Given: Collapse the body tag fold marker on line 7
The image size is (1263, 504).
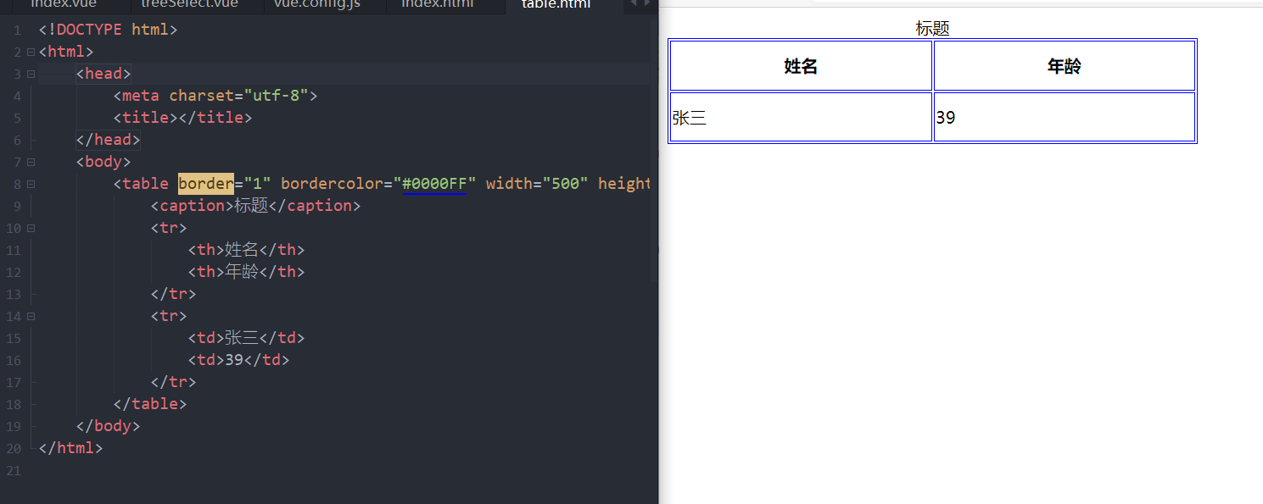Looking at the screenshot, I should click(x=31, y=162).
